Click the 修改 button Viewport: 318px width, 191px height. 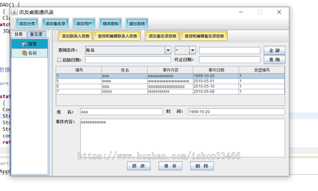pyautogui.click(x=139, y=166)
